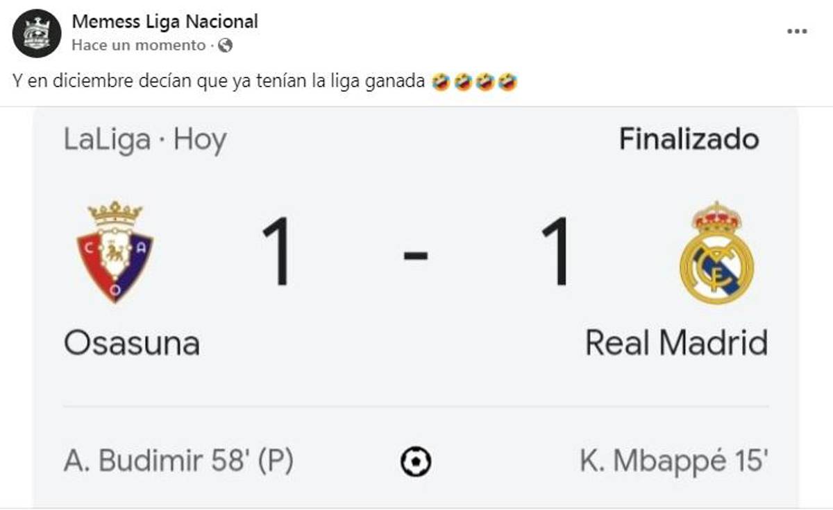
Task: Click the soccer ball goal icon
Action: tap(416, 461)
